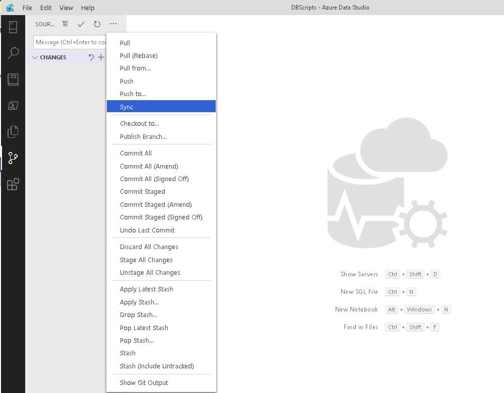
Task: Open the Explorer files icon
Action: click(13, 132)
